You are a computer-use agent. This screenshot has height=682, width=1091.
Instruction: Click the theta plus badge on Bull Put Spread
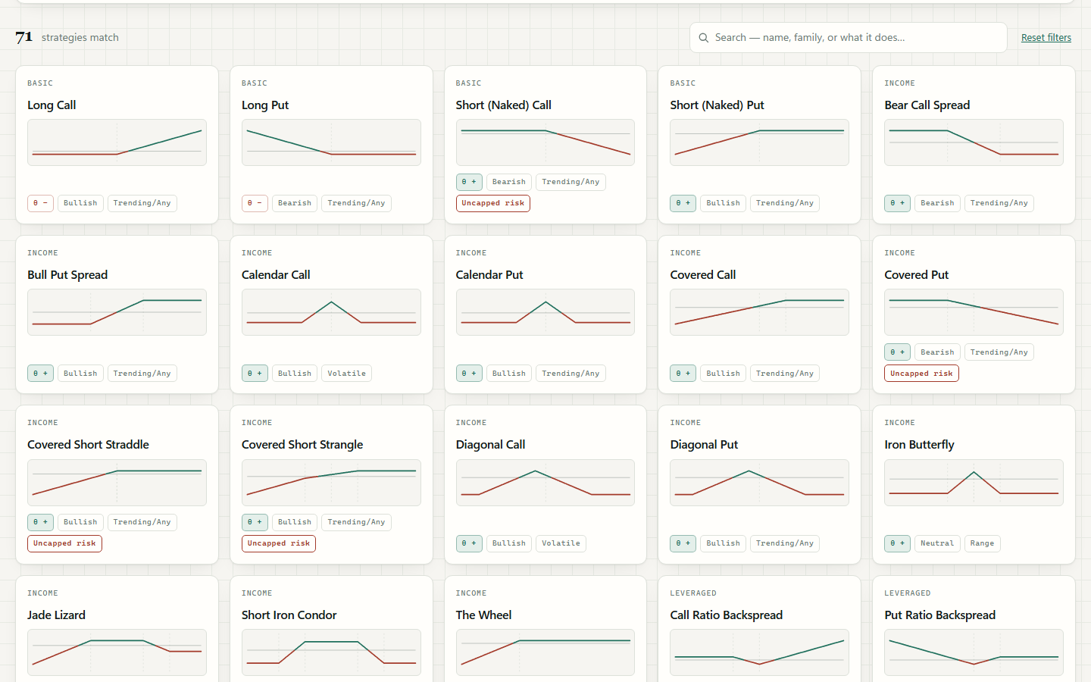click(x=40, y=374)
